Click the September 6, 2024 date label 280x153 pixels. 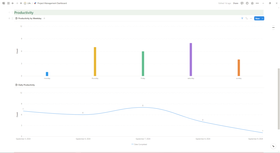83,139
